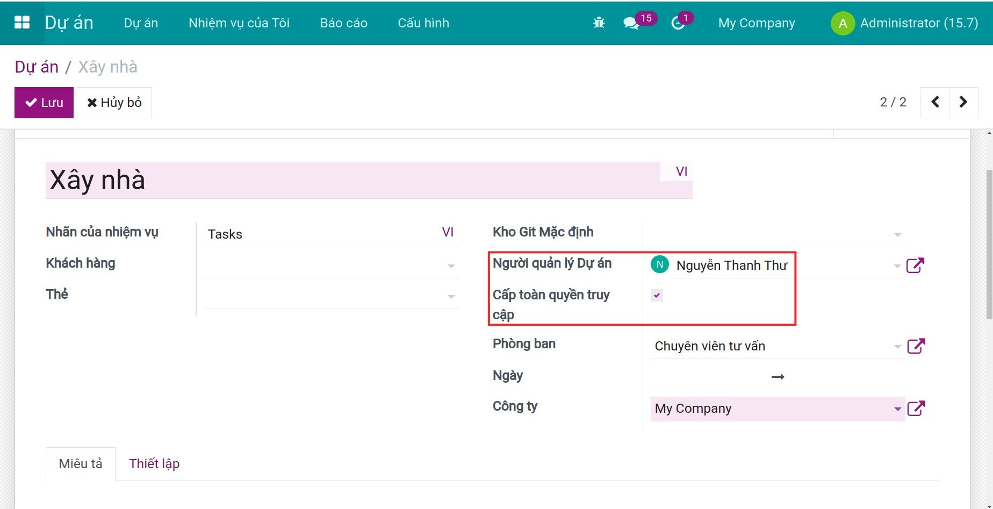Open the Công ty dropdown arrow

point(897,409)
